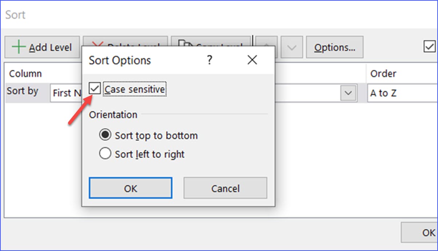Click the move level down arrow icon
The height and width of the screenshot is (251, 438).
[x=291, y=46]
